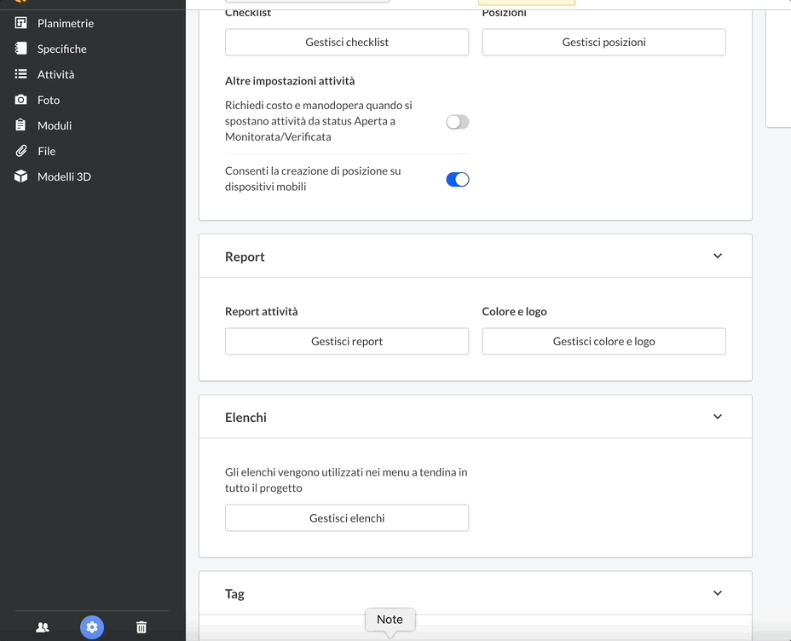Click the Elenchi section heading
The image size is (791, 641).
point(245,417)
